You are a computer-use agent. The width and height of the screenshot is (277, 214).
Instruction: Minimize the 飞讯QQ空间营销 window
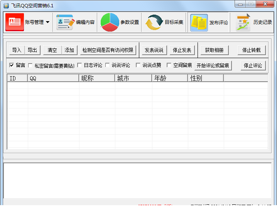coord(240,4)
